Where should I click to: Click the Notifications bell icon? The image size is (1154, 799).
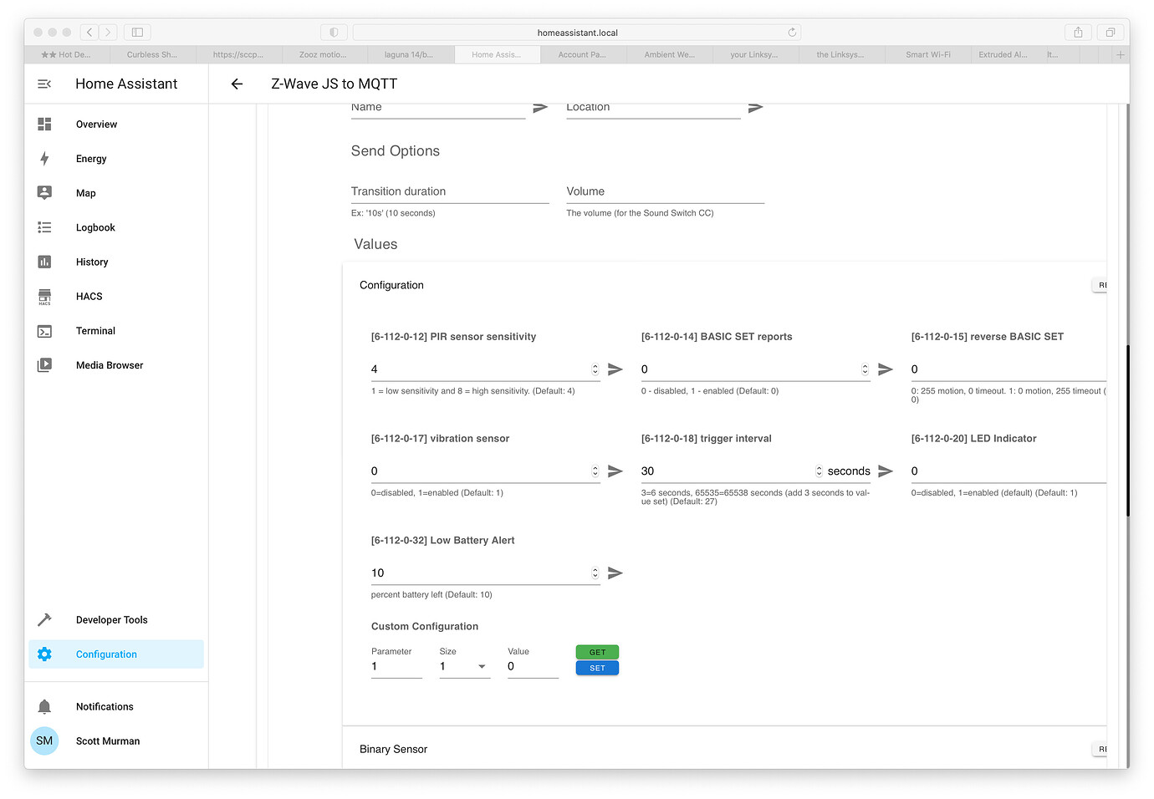point(44,707)
